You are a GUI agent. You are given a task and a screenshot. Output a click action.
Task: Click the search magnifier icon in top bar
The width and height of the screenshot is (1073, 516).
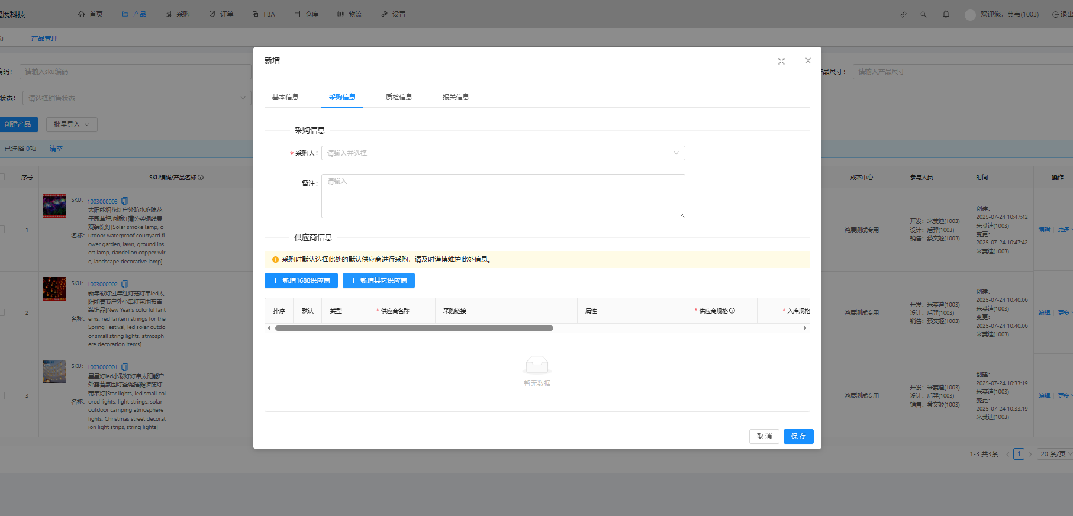923,14
